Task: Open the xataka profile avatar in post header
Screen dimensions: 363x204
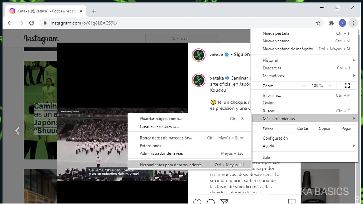Action: (x=199, y=55)
